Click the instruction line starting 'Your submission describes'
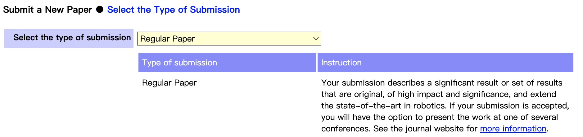The image size is (583, 137). click(x=442, y=83)
